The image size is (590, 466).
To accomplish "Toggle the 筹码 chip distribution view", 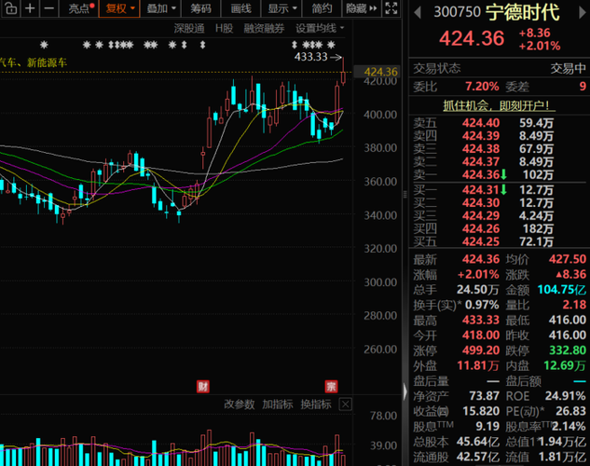I will (200, 8).
